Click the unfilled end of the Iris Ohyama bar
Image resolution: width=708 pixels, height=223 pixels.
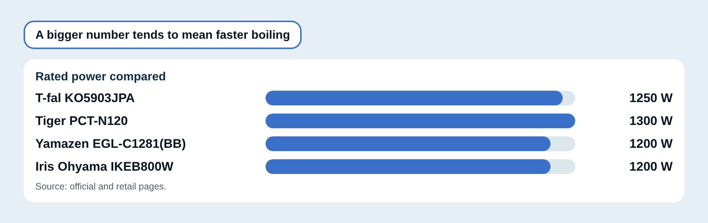[x=563, y=167]
